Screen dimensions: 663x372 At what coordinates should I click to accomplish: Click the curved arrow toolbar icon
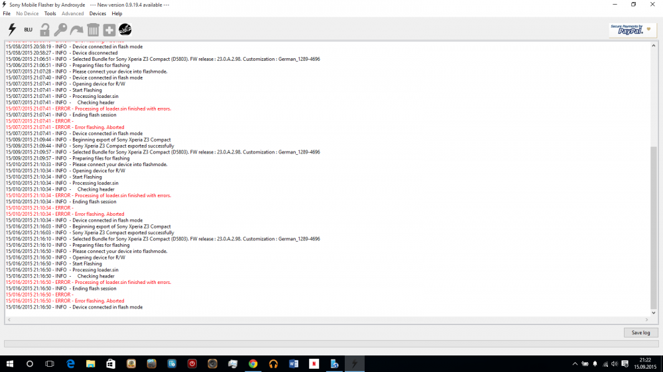coord(76,30)
